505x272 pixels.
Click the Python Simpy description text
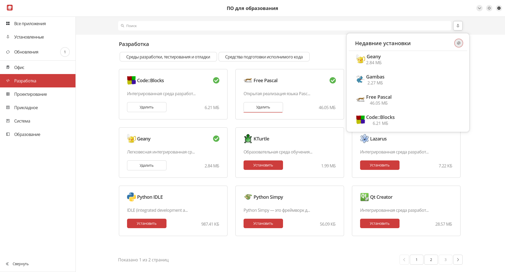277,210
